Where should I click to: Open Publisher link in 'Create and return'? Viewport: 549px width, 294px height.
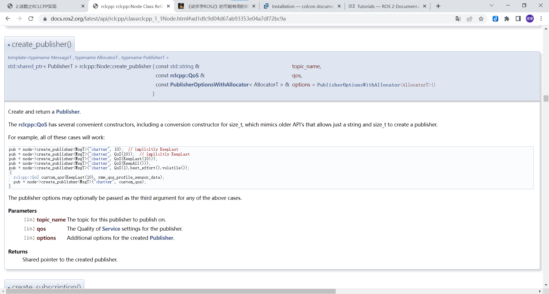pos(68,112)
